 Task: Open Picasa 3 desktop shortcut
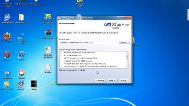pos(22,74)
